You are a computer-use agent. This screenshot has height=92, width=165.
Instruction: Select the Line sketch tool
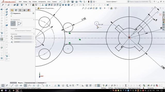12,86
